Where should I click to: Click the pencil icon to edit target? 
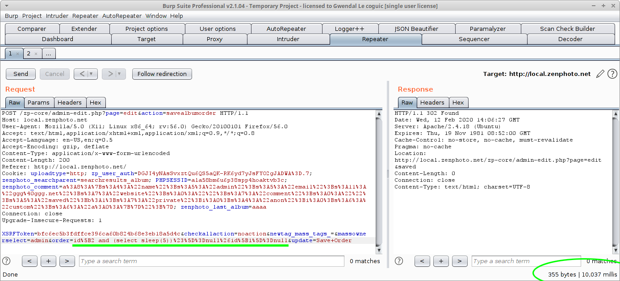coord(600,74)
